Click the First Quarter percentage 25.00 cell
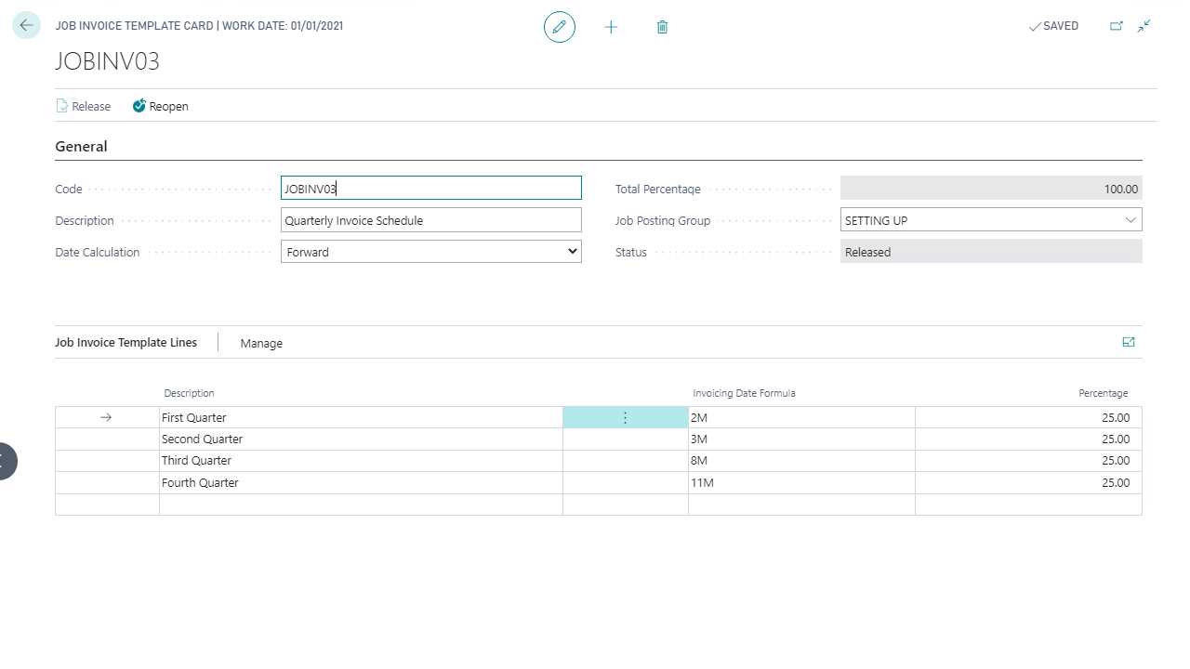Image resolution: width=1190 pixels, height=669 pixels. (1028, 418)
